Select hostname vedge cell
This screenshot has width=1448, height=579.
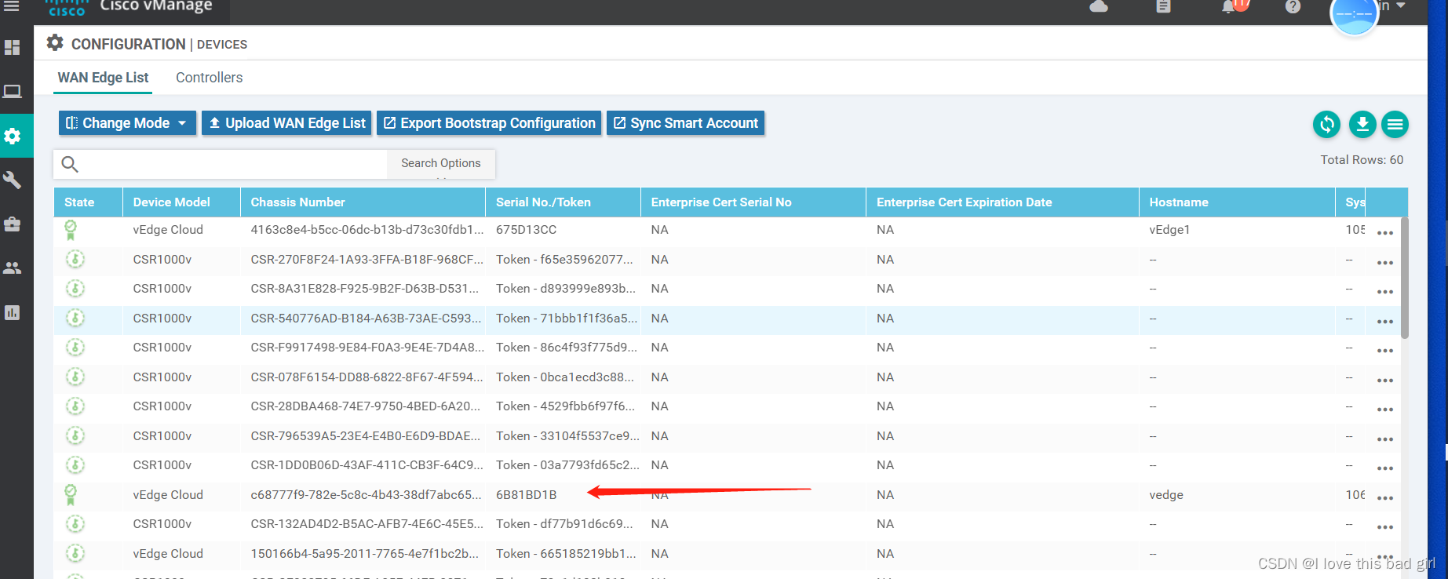tap(1166, 495)
